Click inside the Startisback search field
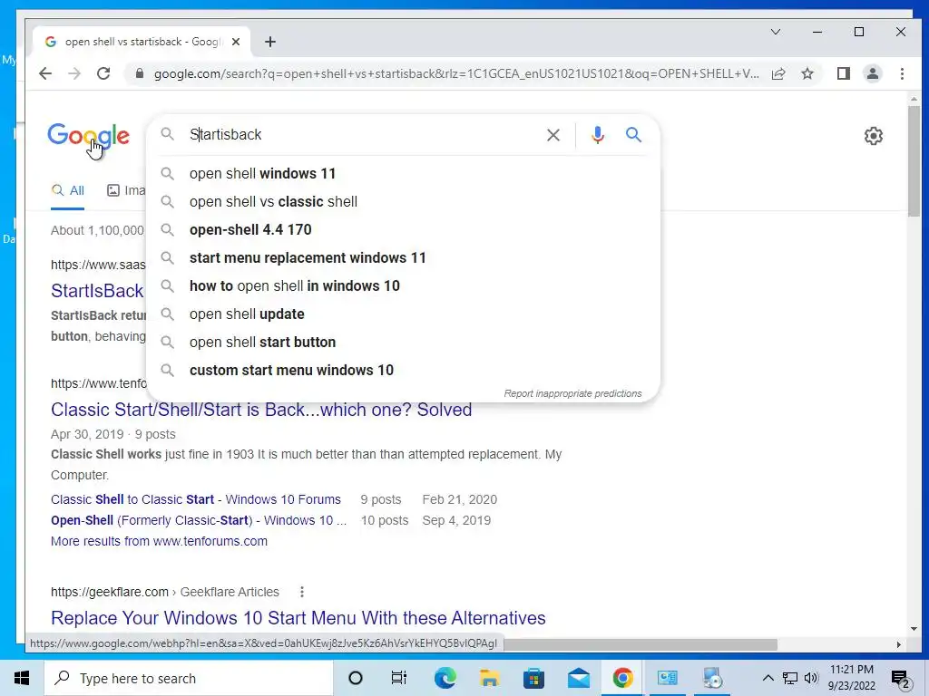The image size is (929, 696). point(361,134)
